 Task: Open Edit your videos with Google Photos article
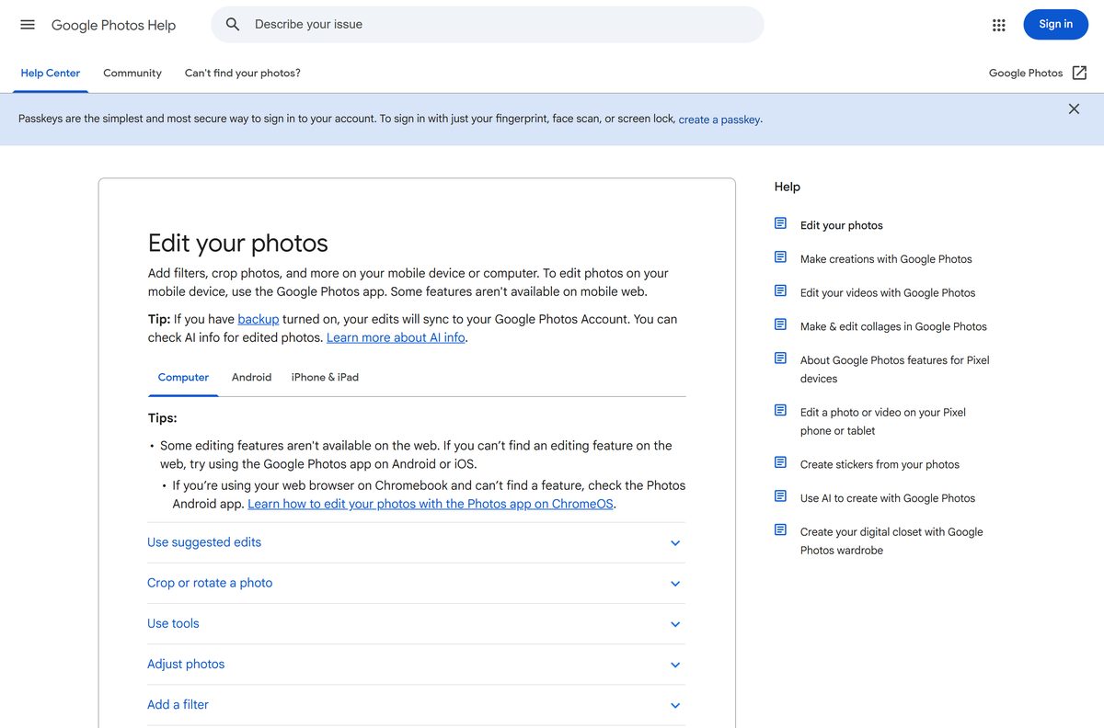pos(888,293)
